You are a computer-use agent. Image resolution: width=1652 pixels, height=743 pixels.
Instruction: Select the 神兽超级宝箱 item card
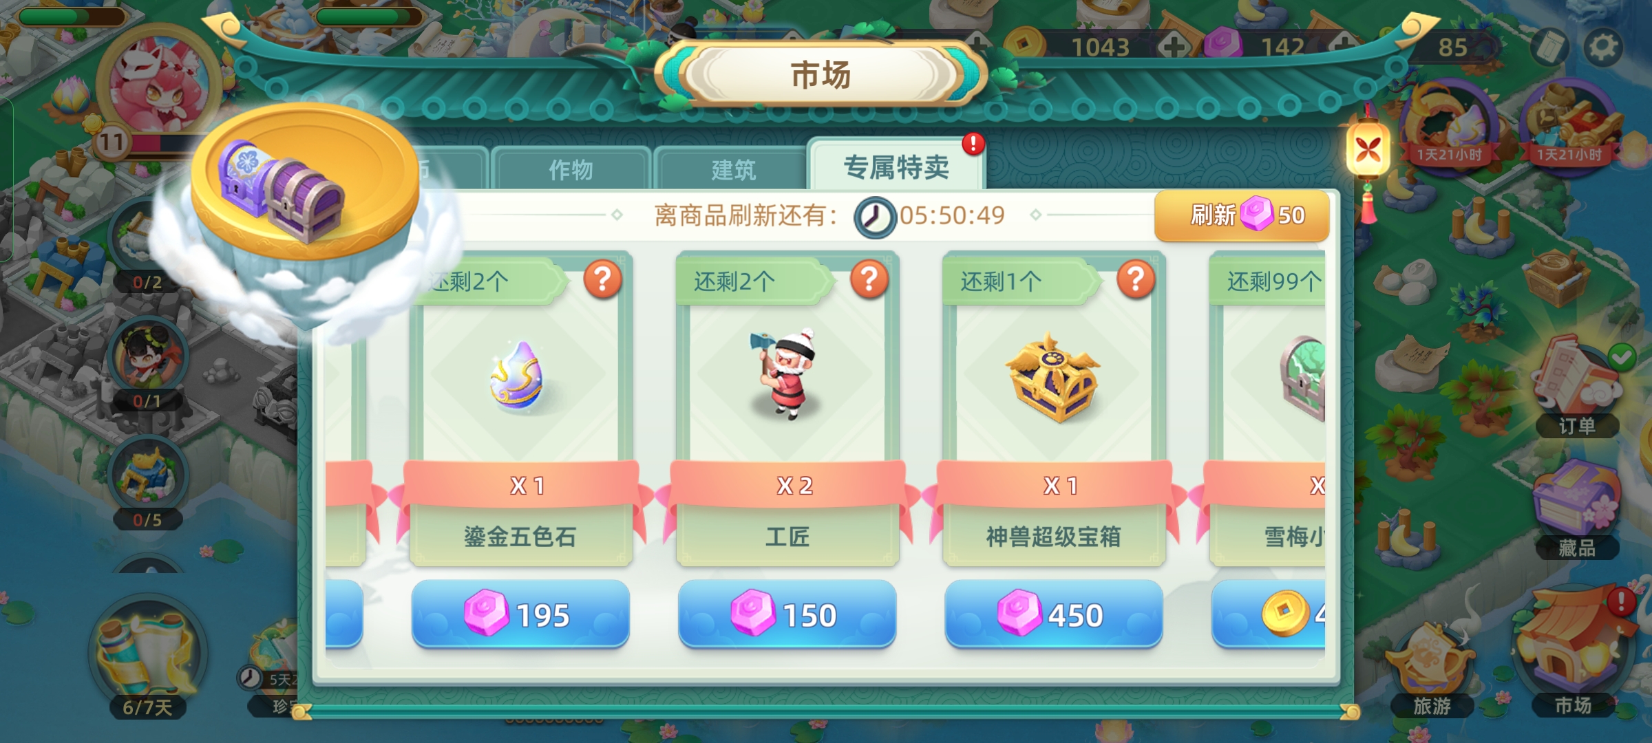tap(1054, 410)
